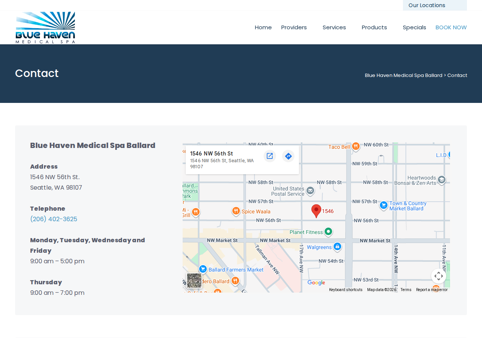Click the Contact page heading
The height and width of the screenshot is (338, 482).
[x=37, y=73]
